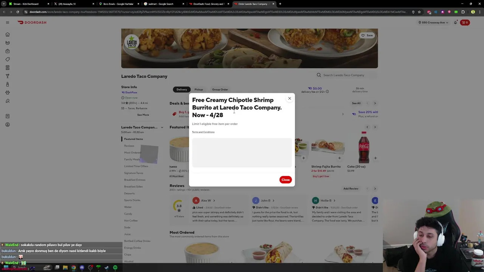Select the Pickup option
This screenshot has width=484, height=272.
(x=199, y=90)
